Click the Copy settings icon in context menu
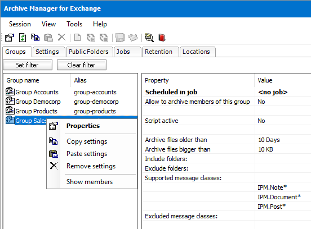This screenshot has height=229, width=311. pyautogui.click(x=54, y=141)
